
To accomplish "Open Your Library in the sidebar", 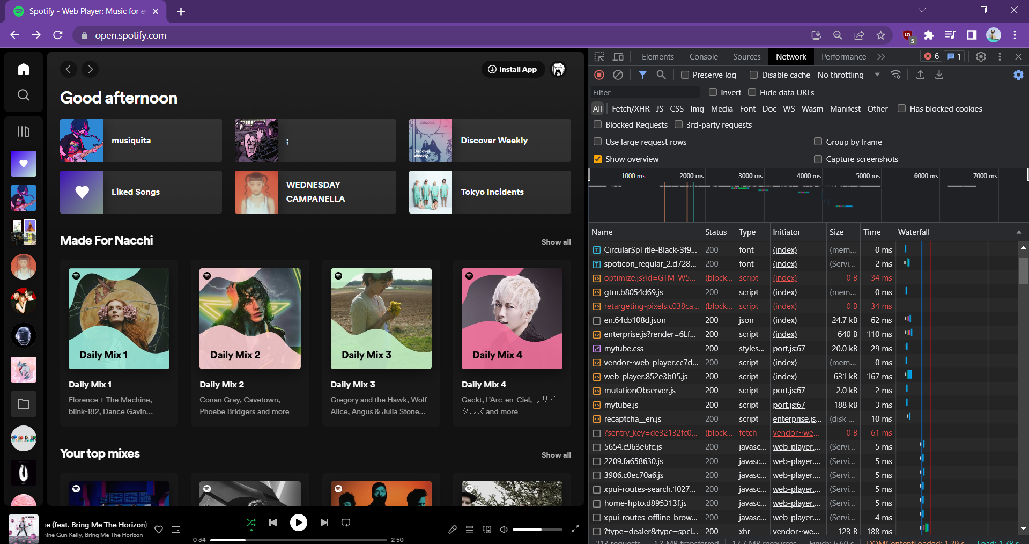I will pyautogui.click(x=23, y=131).
